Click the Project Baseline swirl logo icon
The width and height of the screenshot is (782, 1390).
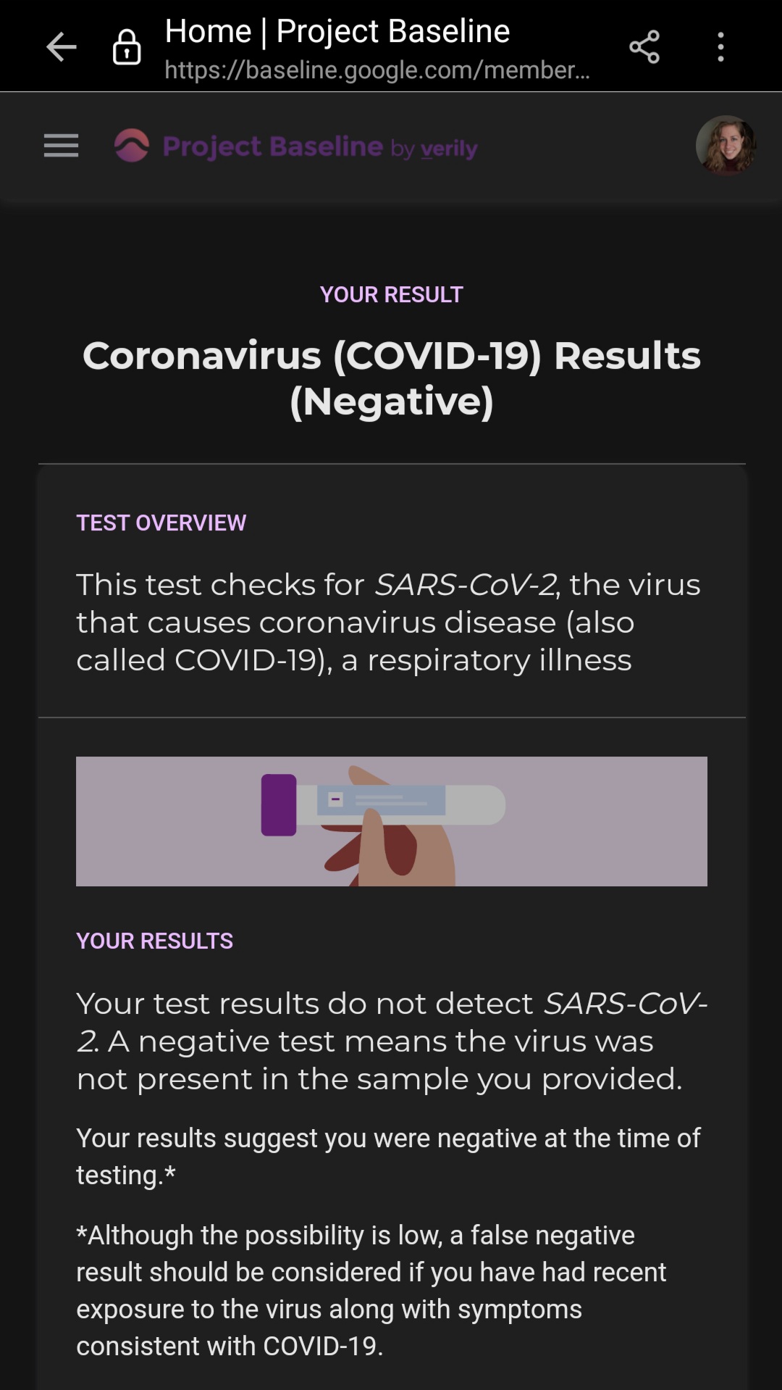132,146
